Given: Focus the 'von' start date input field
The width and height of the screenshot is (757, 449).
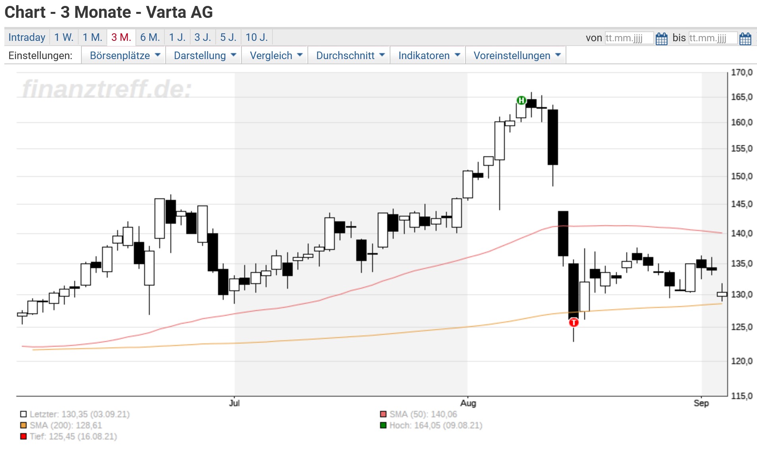Looking at the screenshot, I should tap(629, 38).
